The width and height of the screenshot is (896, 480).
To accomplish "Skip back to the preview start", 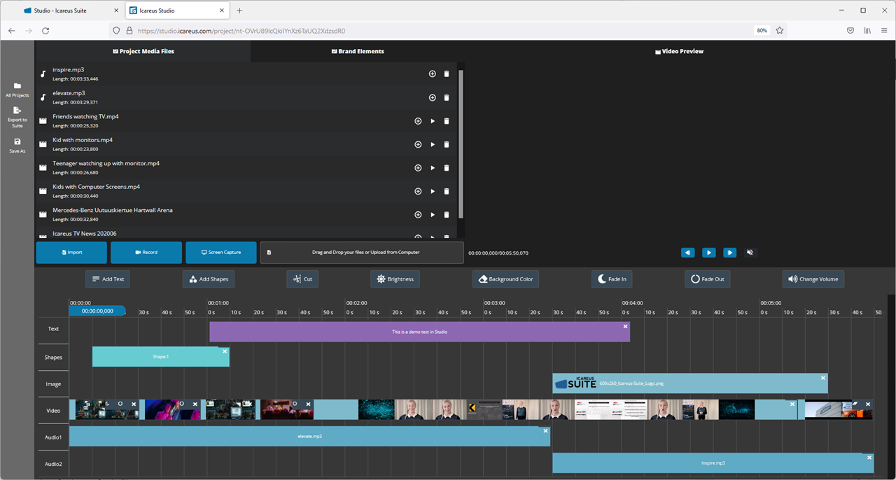I will [687, 253].
